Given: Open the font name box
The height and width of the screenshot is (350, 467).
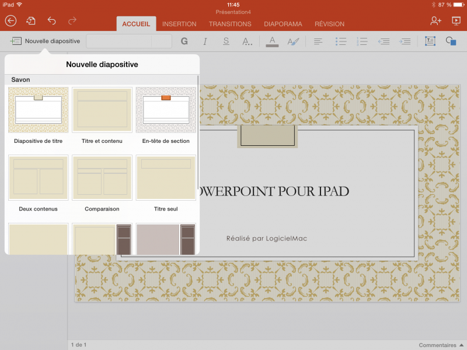Looking at the screenshot, I should pyautogui.click(x=119, y=41).
